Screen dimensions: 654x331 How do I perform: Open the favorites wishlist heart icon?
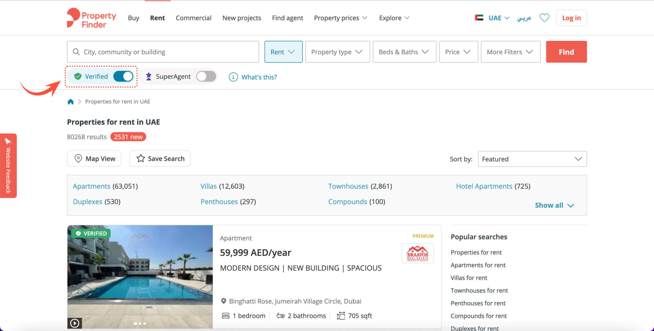pyautogui.click(x=544, y=18)
